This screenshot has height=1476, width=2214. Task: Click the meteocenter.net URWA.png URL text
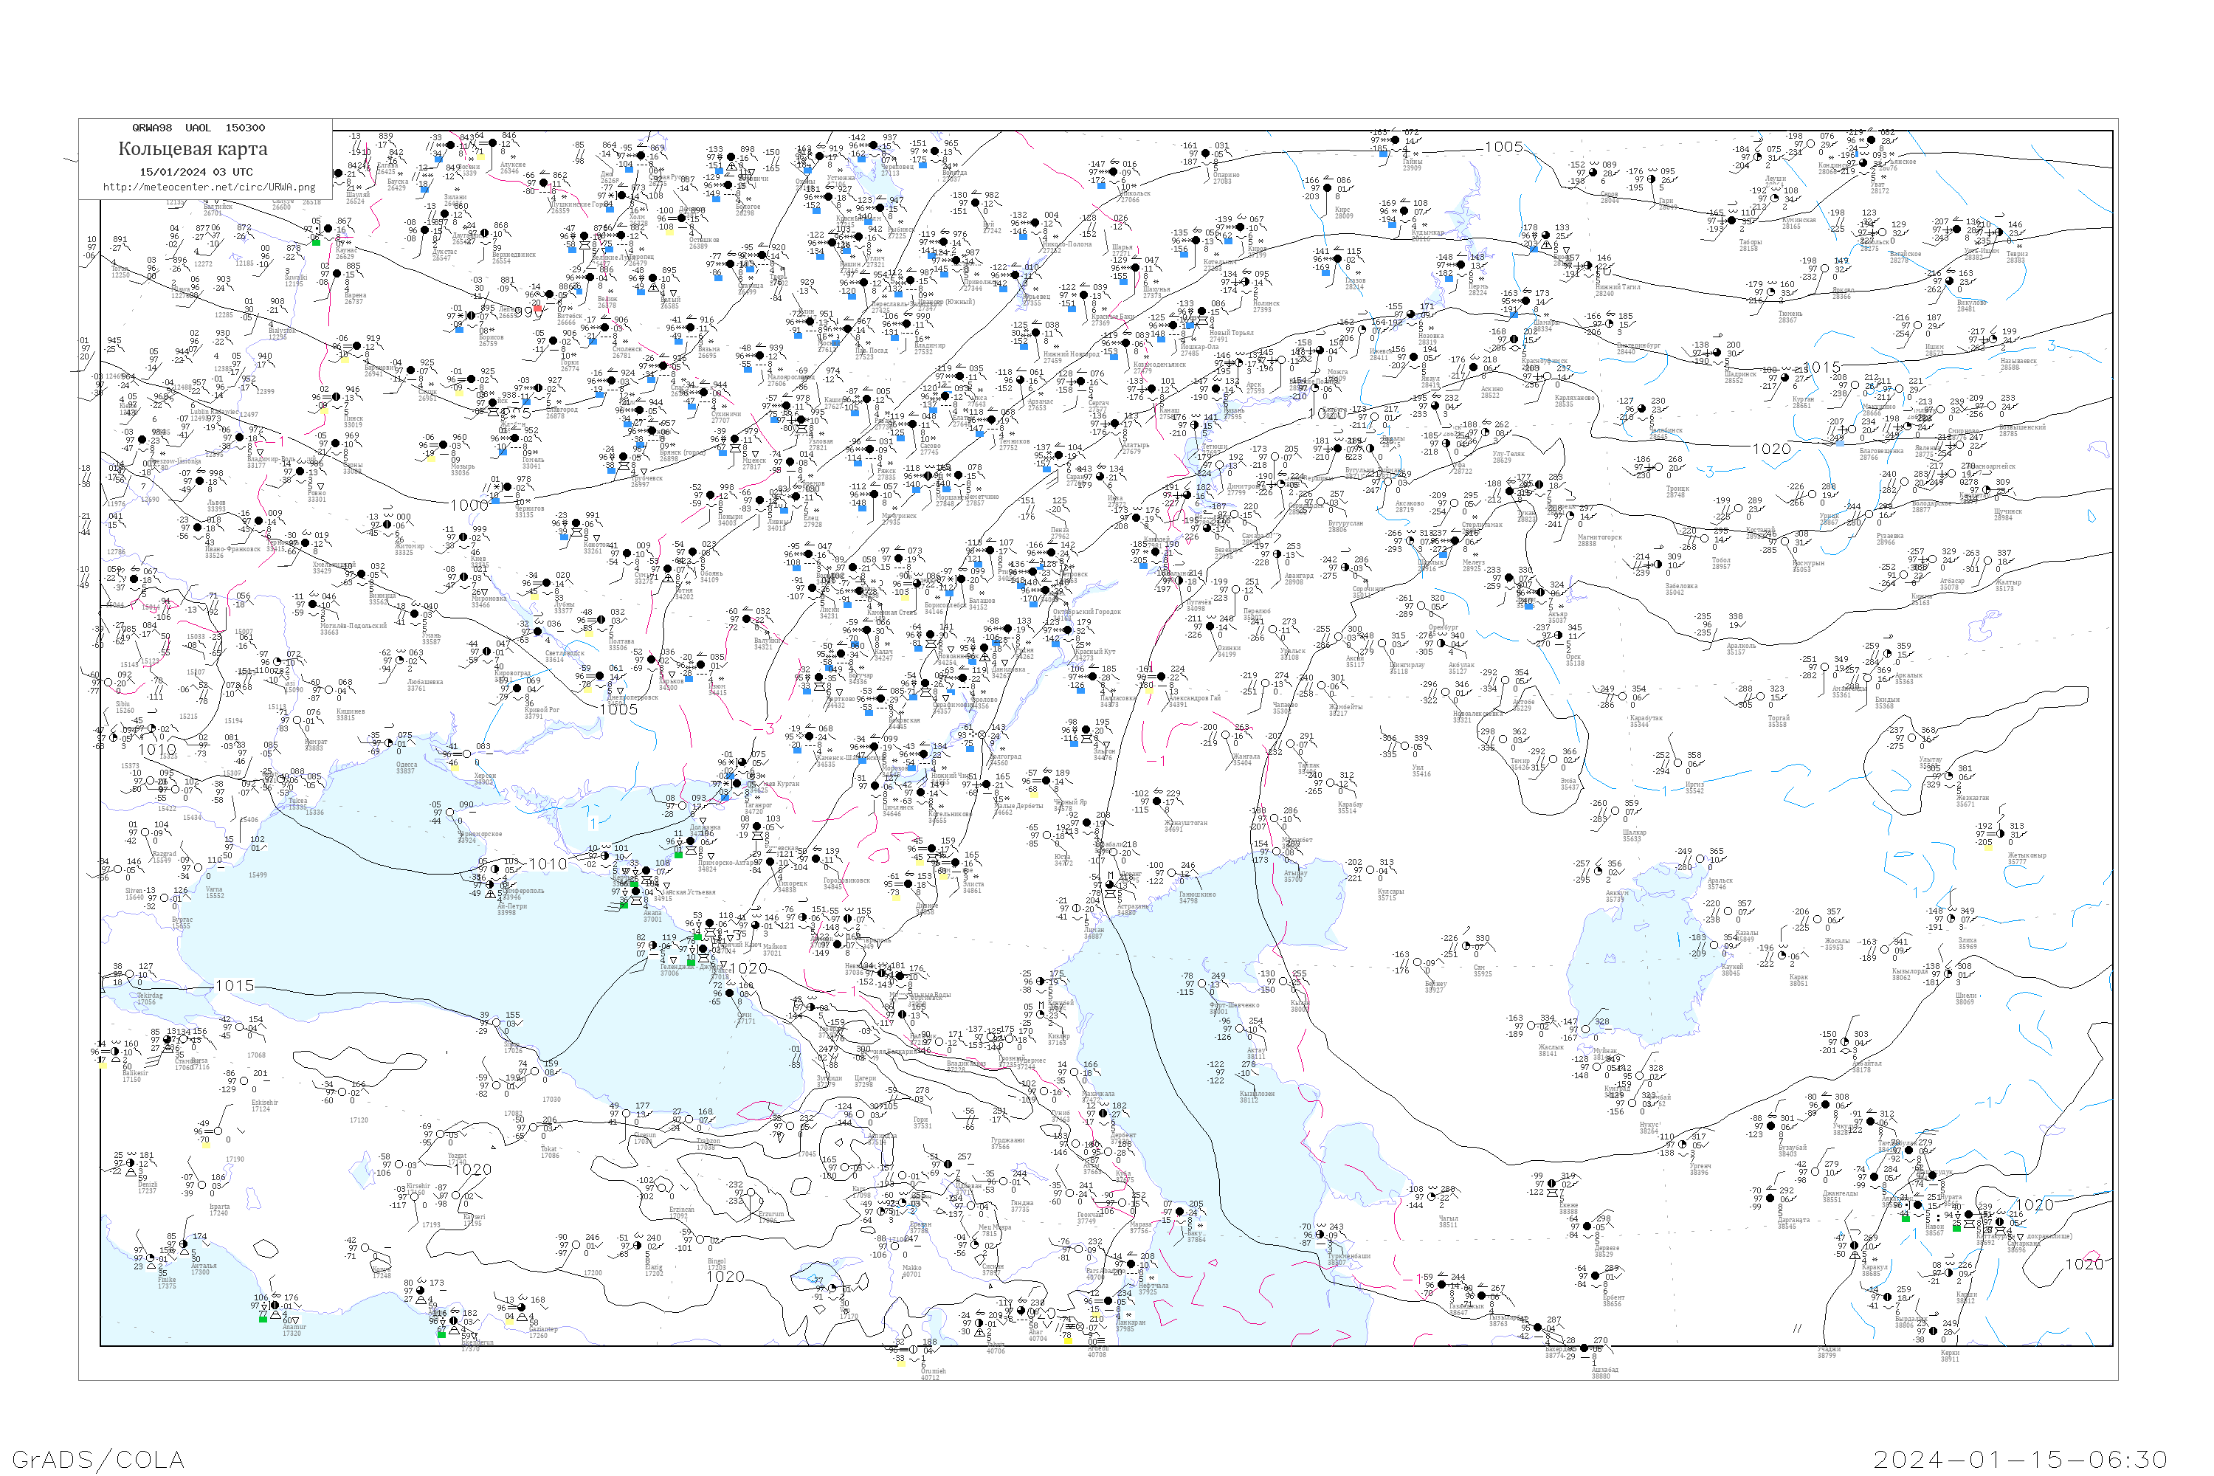209,187
